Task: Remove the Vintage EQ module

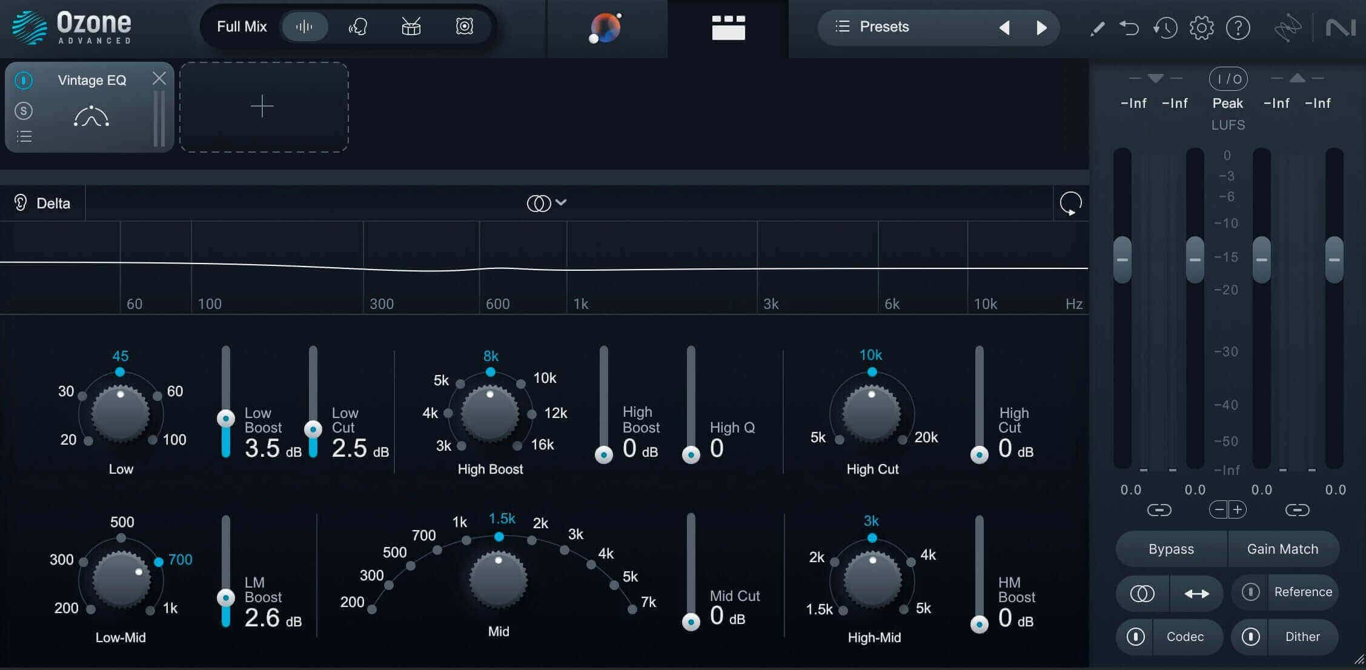Action: (x=159, y=78)
